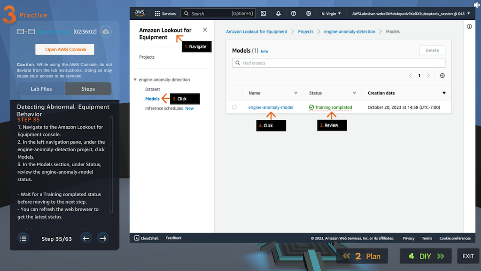Go to next models page
Screen dimensions: 481x271
click(428, 76)
